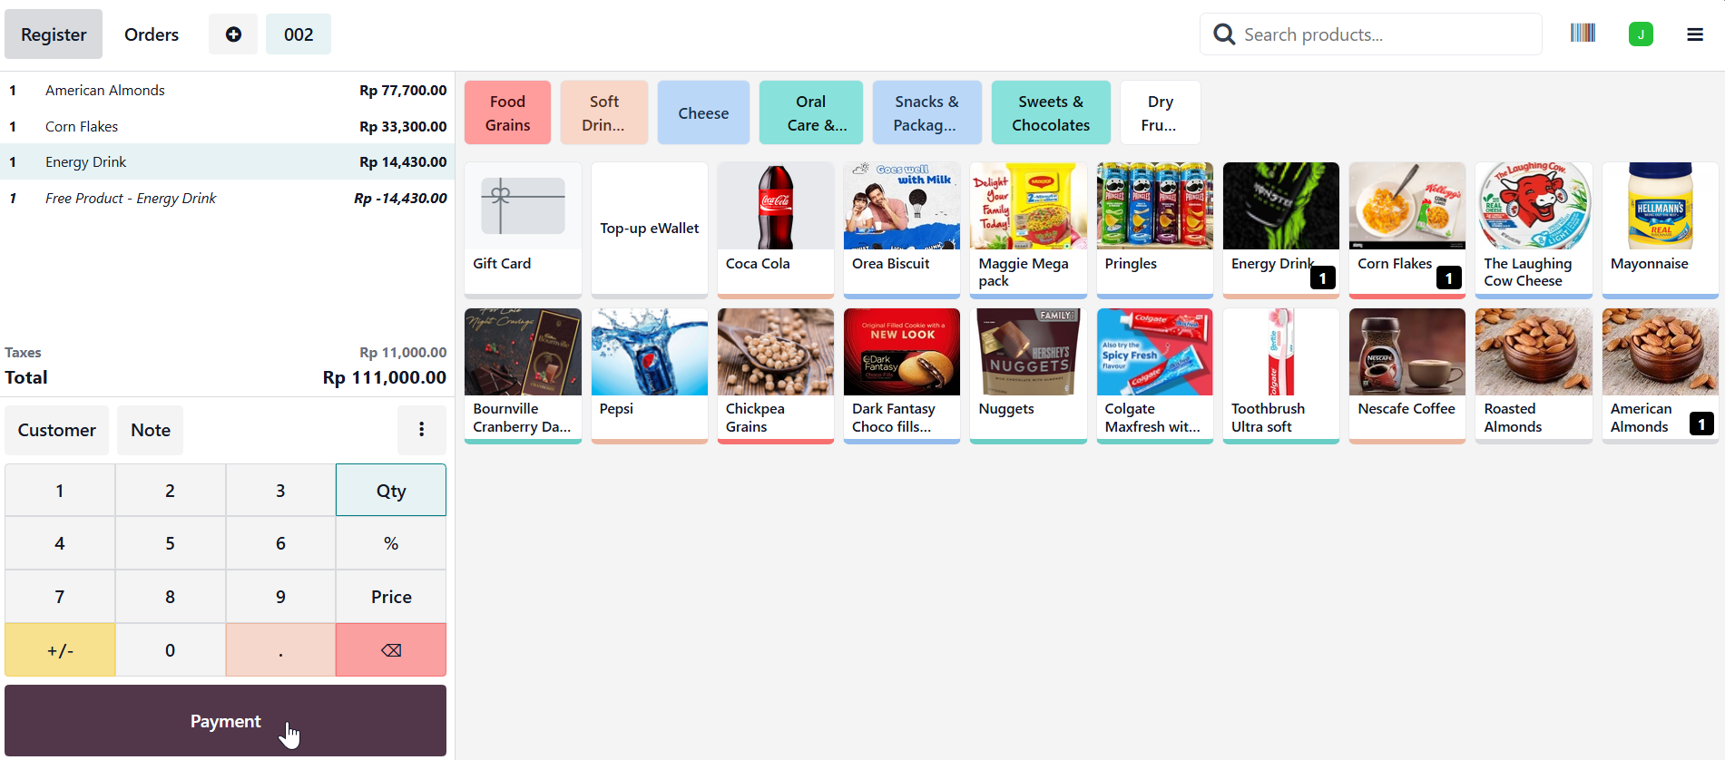Add Roasted Almonds to order

[1534, 375]
